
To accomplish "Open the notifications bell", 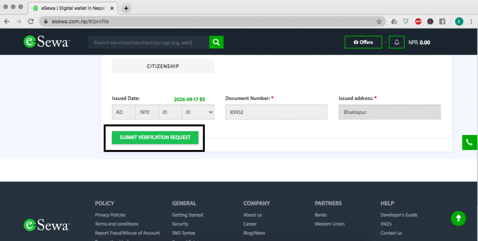I will (397, 42).
